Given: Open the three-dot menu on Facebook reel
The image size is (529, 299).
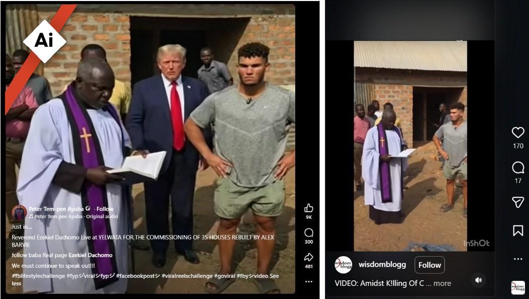Looking at the screenshot, I should [309, 281].
